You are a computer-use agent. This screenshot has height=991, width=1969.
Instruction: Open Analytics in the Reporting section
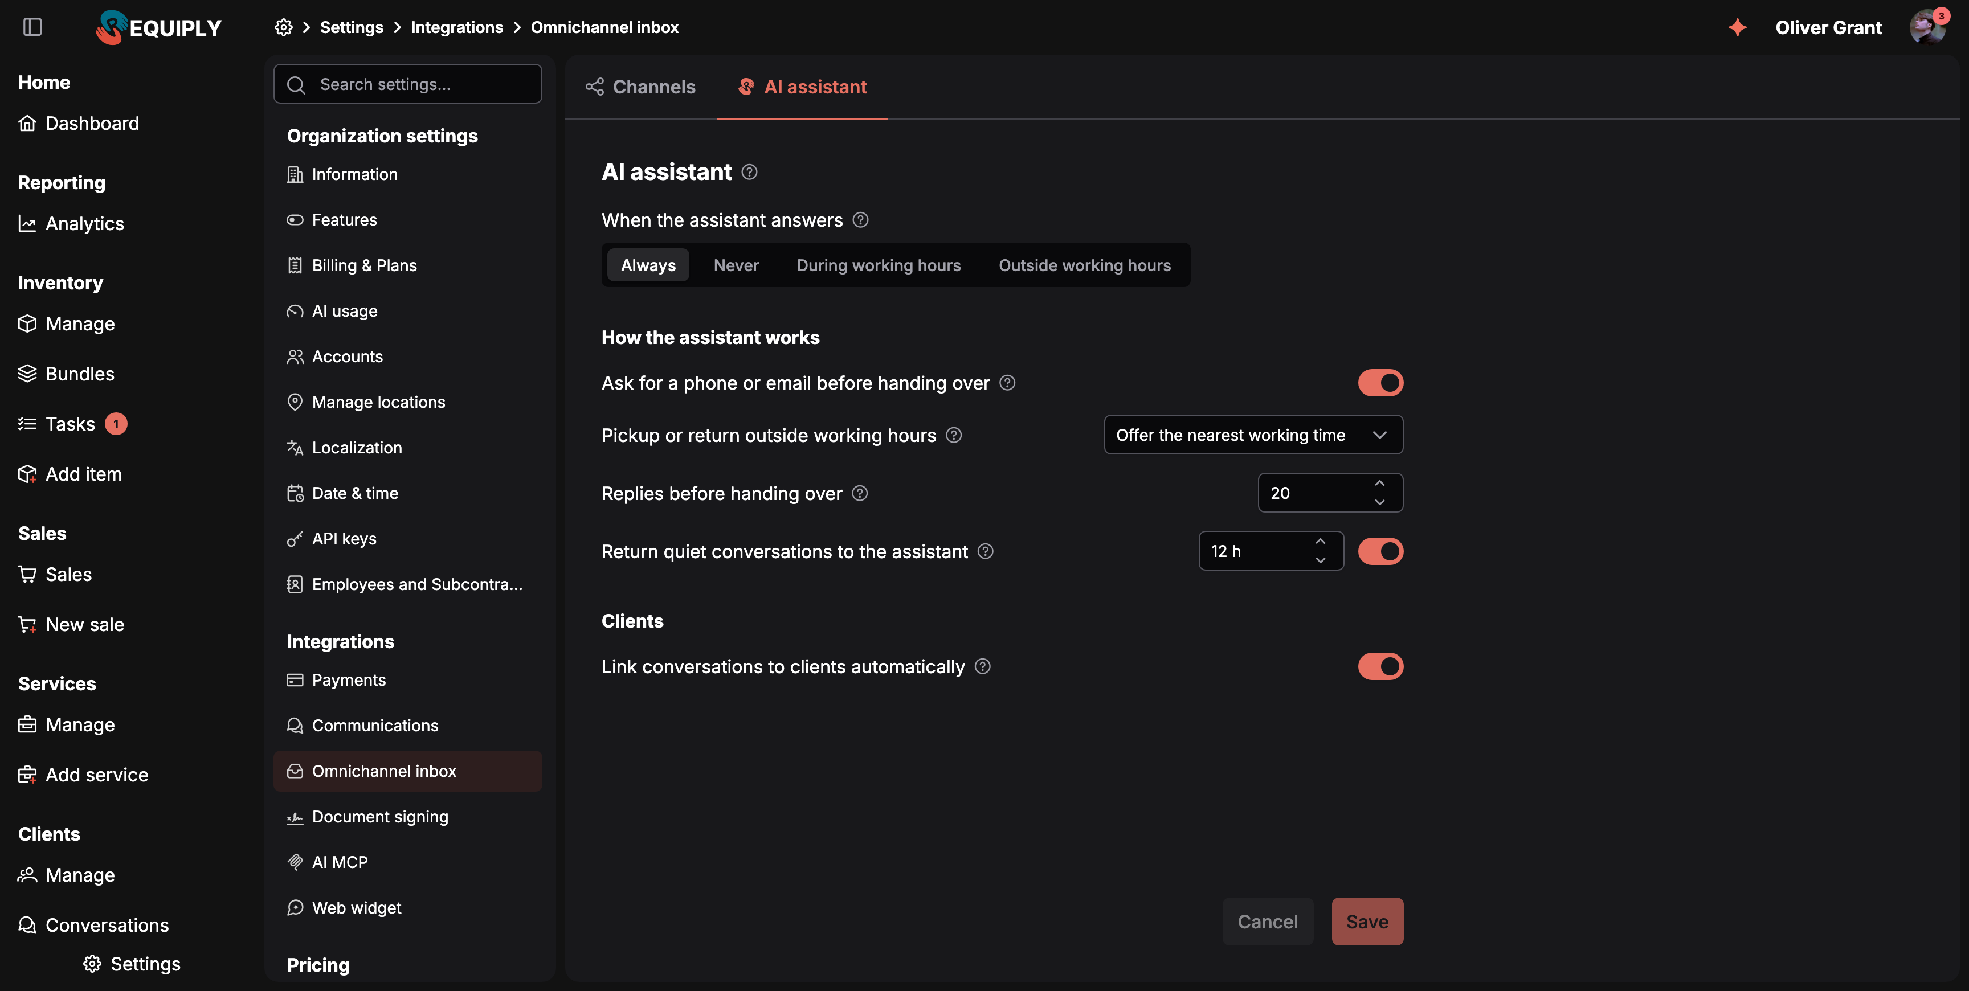[x=71, y=224]
